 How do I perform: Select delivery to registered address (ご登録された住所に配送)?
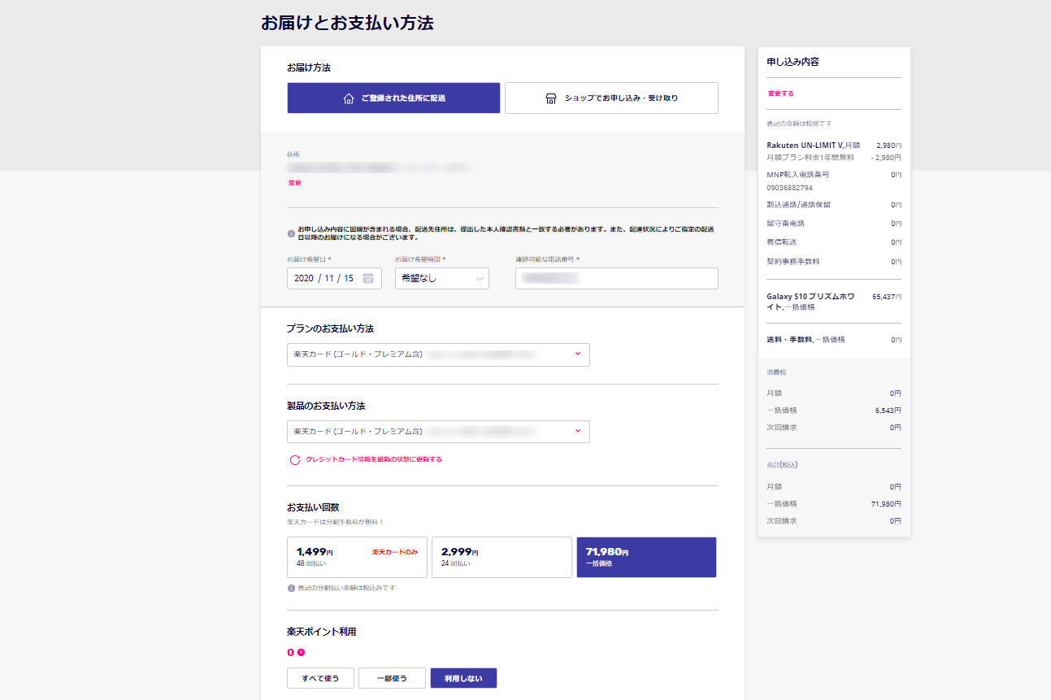(x=393, y=98)
